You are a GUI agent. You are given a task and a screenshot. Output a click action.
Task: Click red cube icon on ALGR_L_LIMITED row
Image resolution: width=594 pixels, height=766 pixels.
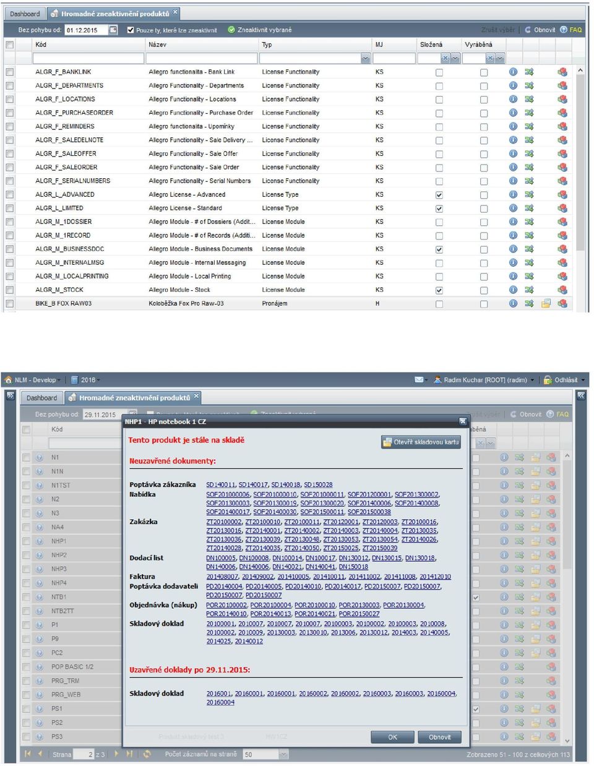click(562, 208)
